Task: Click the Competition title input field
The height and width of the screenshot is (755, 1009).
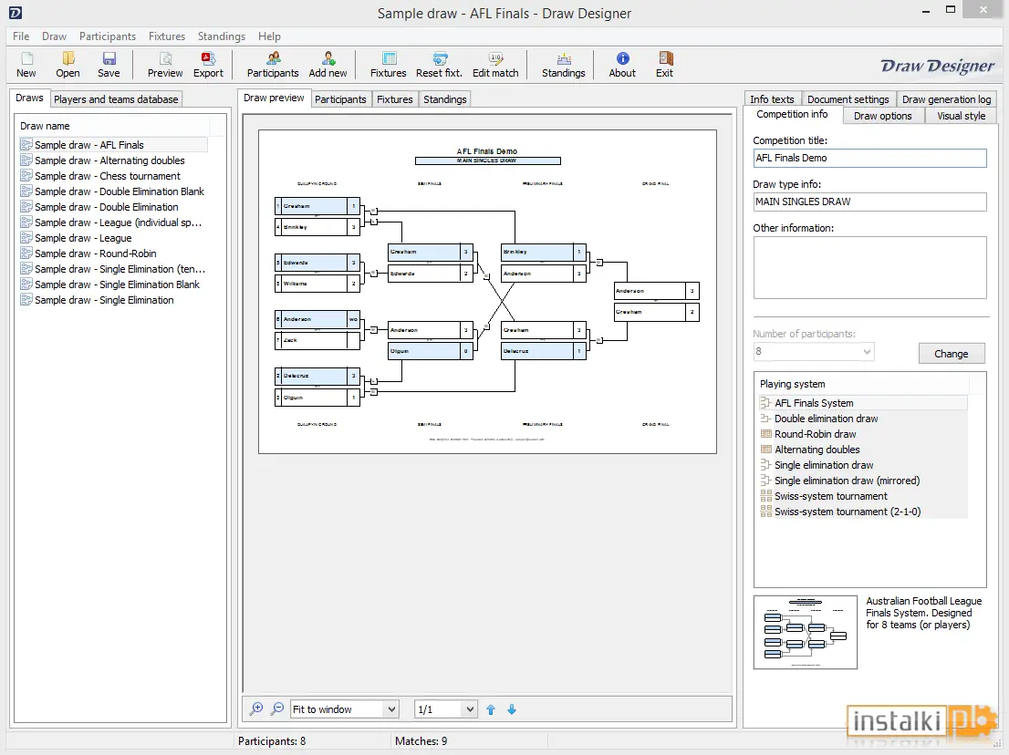Action: pyautogui.click(x=869, y=158)
